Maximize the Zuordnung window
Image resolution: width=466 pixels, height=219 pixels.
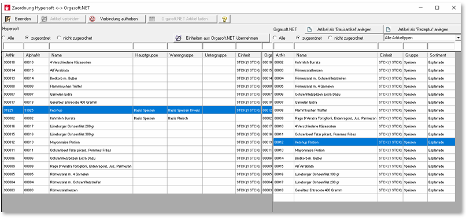pyautogui.click(x=437, y=8)
